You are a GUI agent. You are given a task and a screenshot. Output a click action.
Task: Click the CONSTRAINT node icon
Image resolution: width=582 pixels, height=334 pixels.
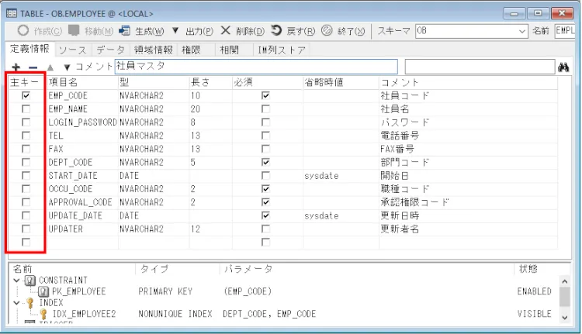29,281
